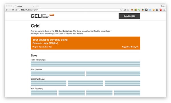Click the Margins and Gutters text
The image size is (171, 103).
click(42, 47)
